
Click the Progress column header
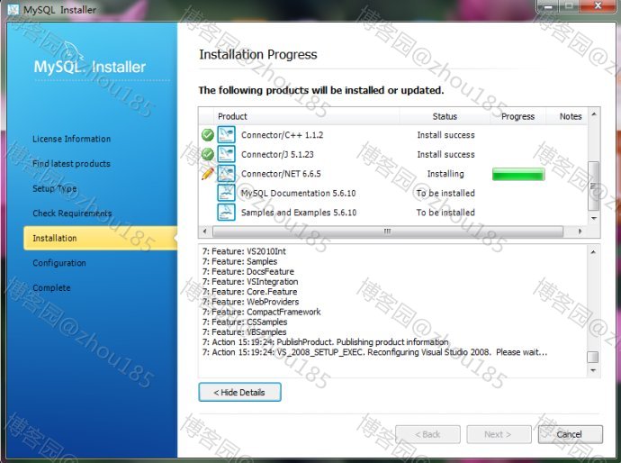click(x=517, y=116)
